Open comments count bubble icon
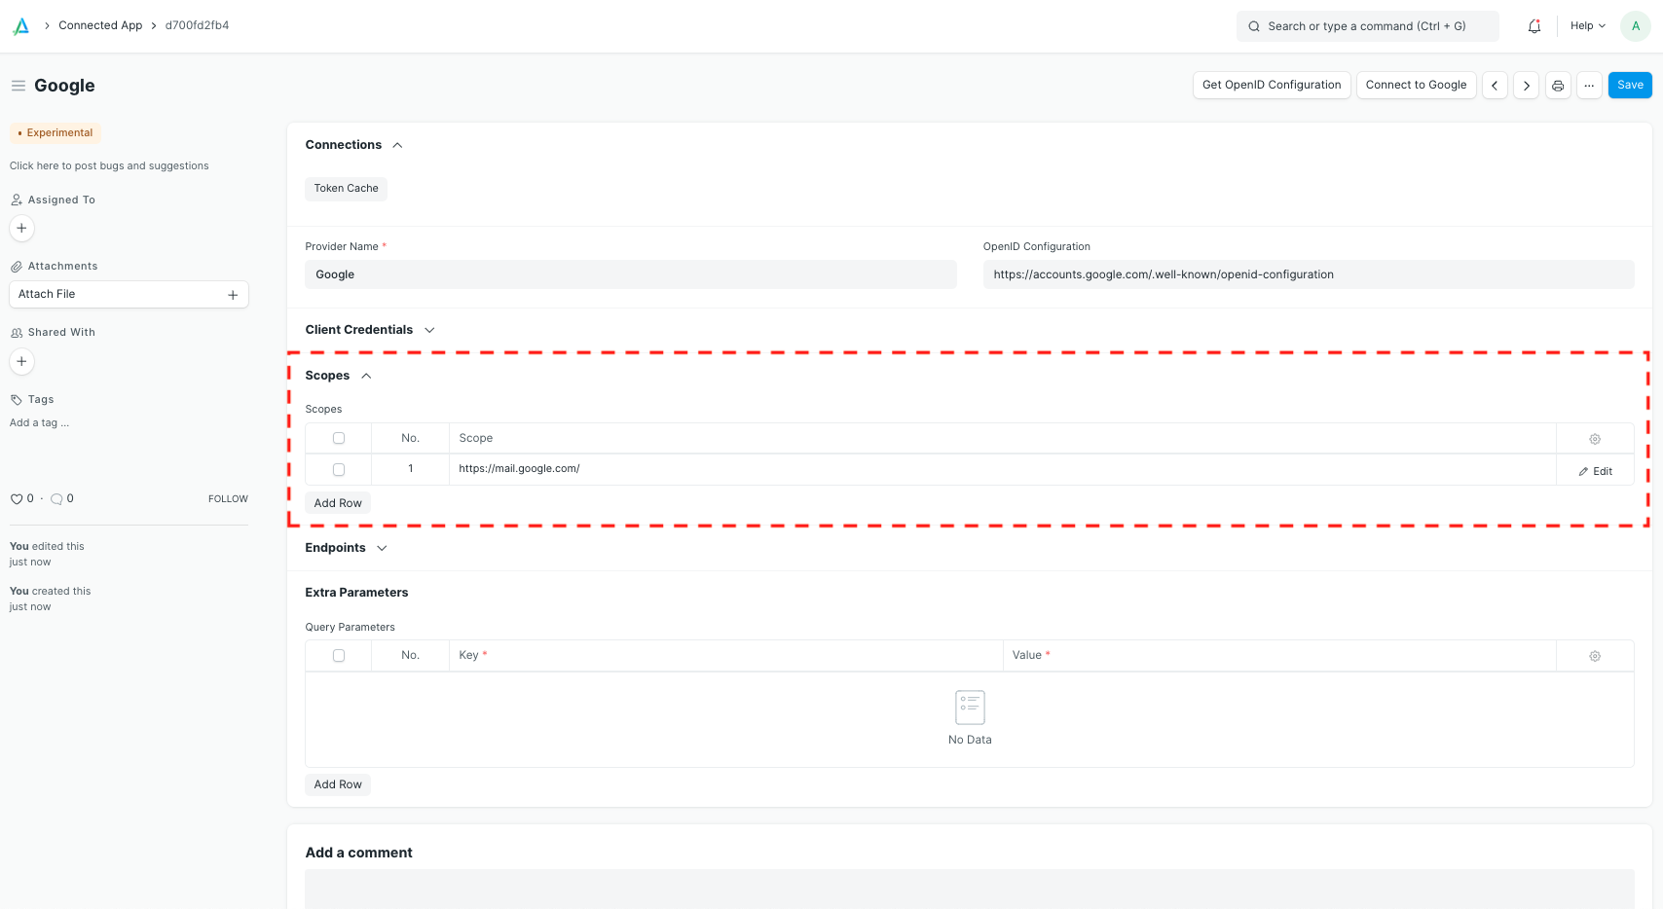The height and width of the screenshot is (909, 1663). [56, 499]
